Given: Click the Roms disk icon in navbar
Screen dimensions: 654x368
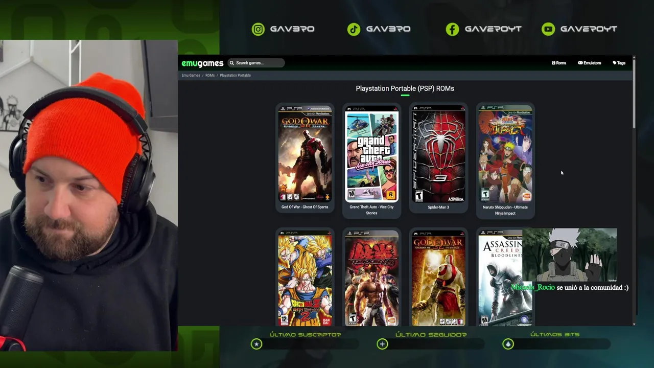Looking at the screenshot, I should coord(553,63).
